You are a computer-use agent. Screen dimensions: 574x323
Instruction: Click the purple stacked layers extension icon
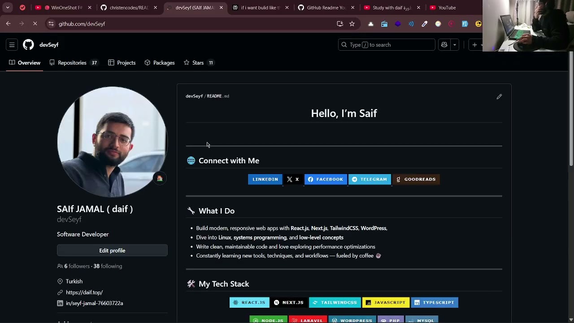point(398,24)
